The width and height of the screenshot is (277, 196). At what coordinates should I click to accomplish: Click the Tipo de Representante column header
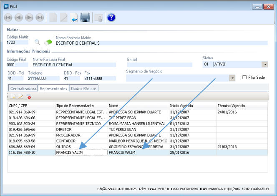pyautogui.click(x=81, y=106)
